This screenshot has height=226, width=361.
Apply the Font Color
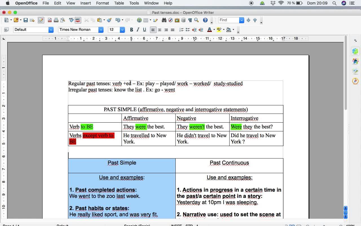point(210,30)
